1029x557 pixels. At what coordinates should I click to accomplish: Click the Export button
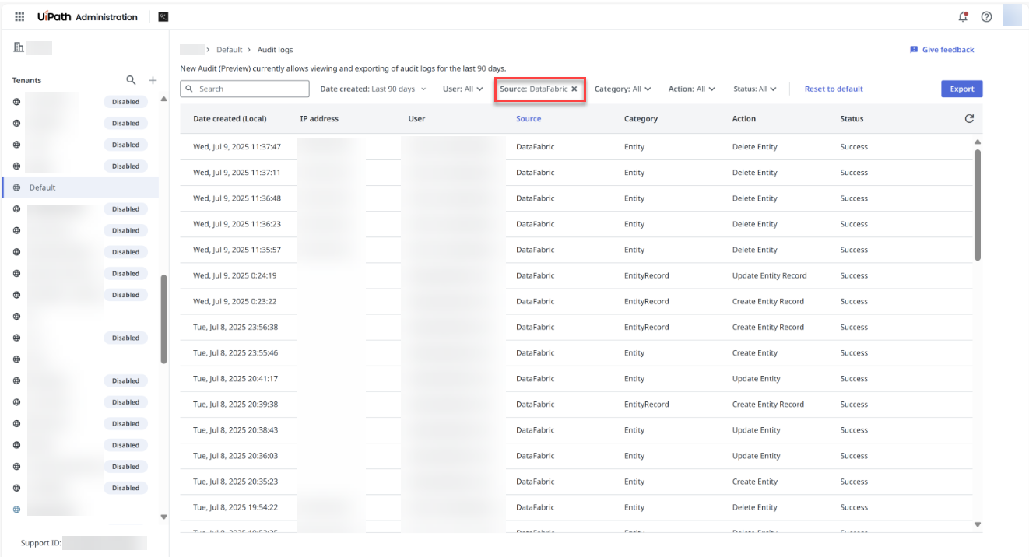[961, 89]
